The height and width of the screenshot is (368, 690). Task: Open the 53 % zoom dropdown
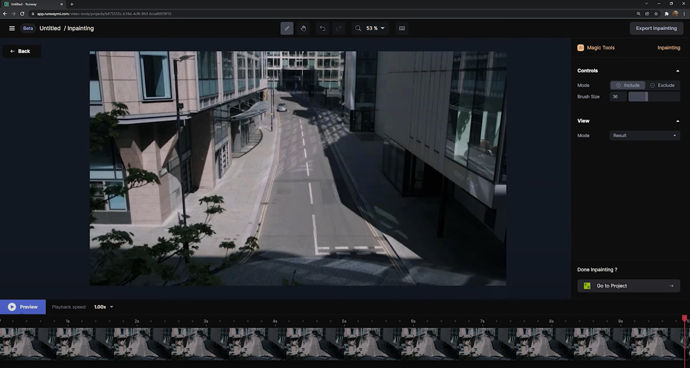(x=375, y=28)
